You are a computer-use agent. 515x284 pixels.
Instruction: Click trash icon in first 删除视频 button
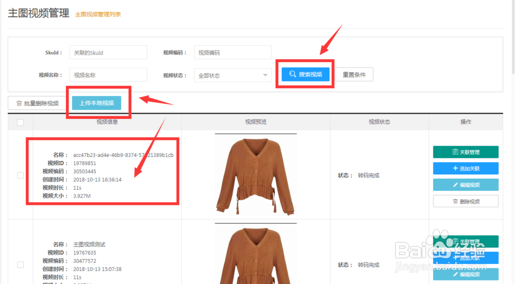(x=455, y=201)
